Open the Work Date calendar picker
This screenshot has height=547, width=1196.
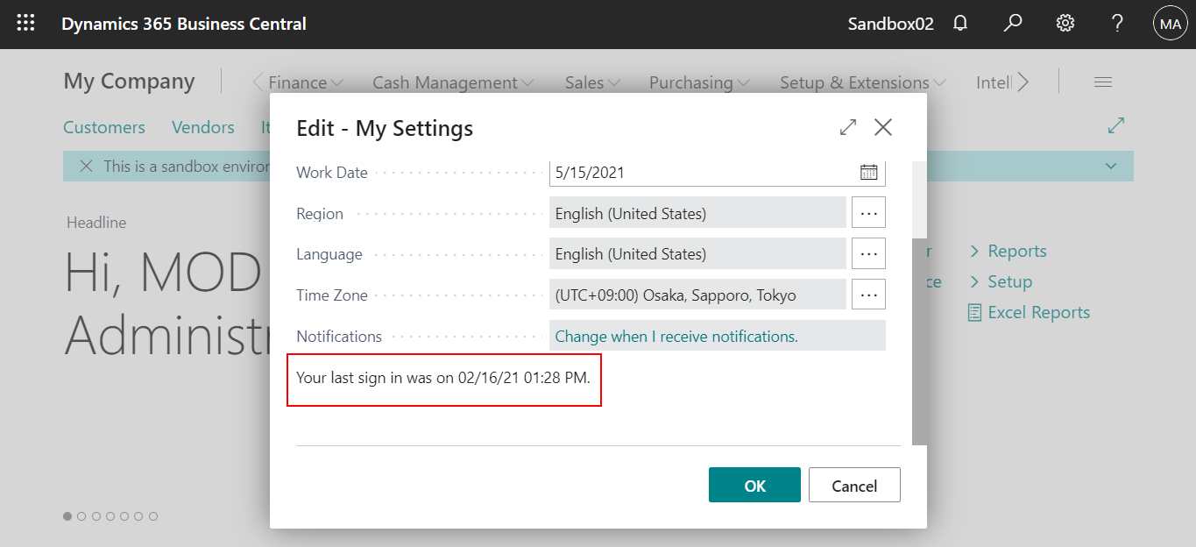tap(868, 172)
